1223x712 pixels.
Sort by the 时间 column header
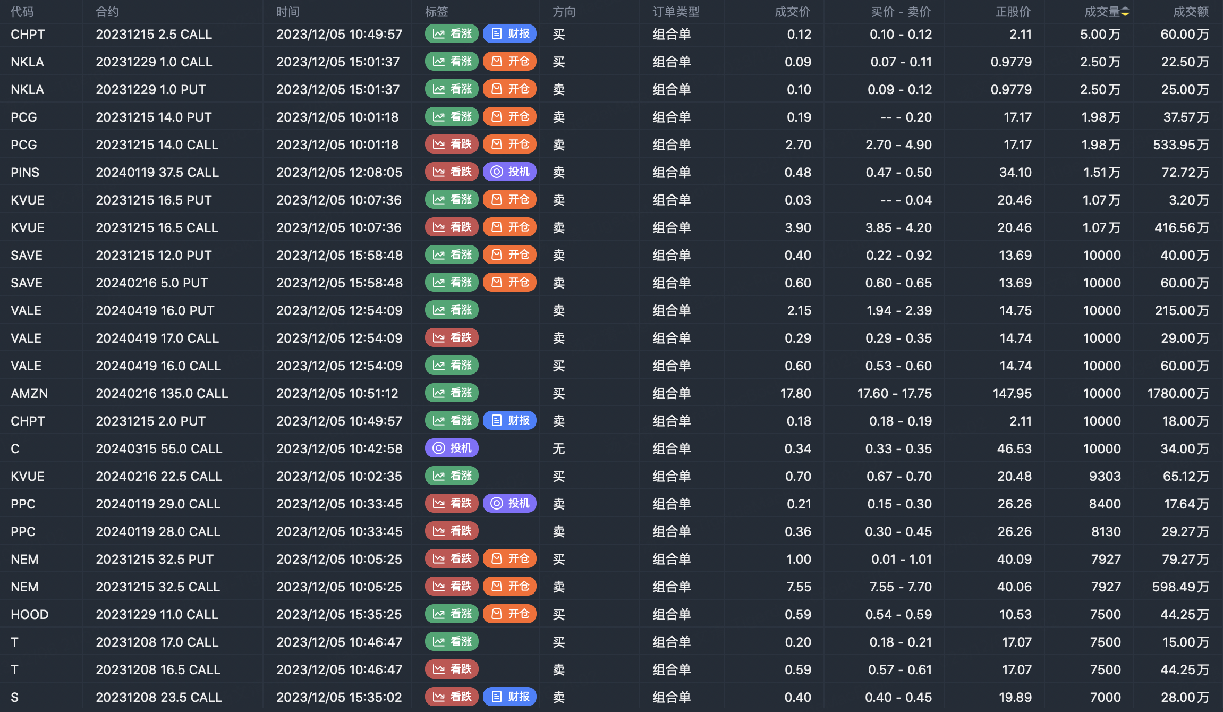[x=287, y=12]
